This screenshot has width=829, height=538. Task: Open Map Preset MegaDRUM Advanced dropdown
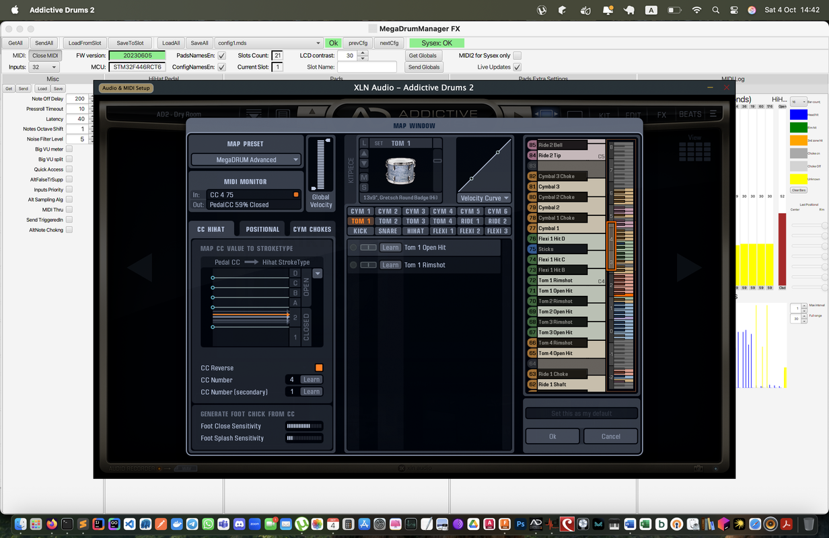point(246,159)
